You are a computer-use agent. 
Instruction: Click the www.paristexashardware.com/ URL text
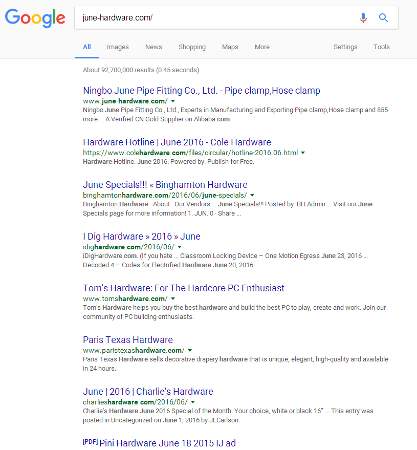[x=134, y=350]
